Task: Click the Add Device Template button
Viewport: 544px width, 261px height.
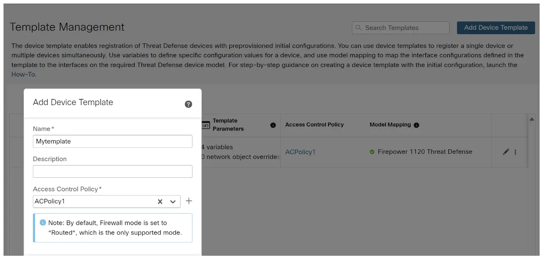Action: pos(495,28)
